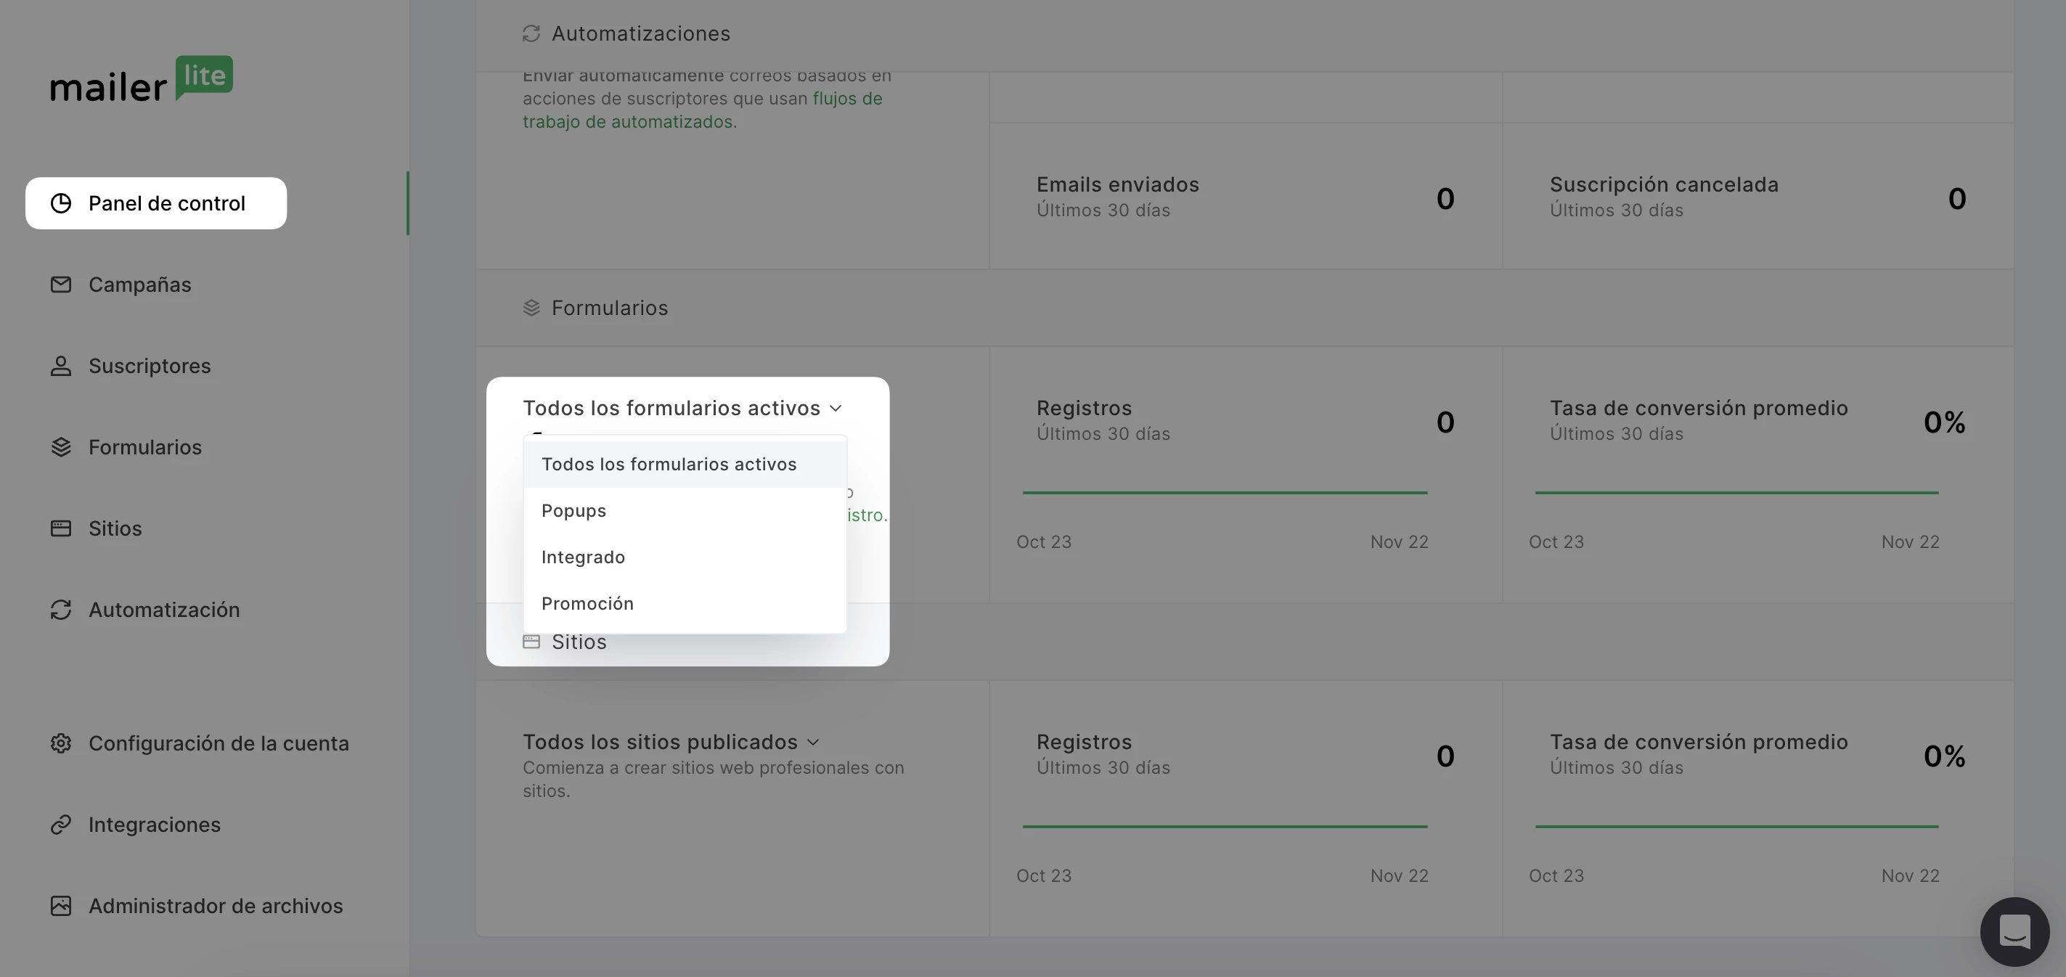Screen dimensions: 2066x977
Task: Open Suscriptores in the sidebar
Action: pos(149,366)
